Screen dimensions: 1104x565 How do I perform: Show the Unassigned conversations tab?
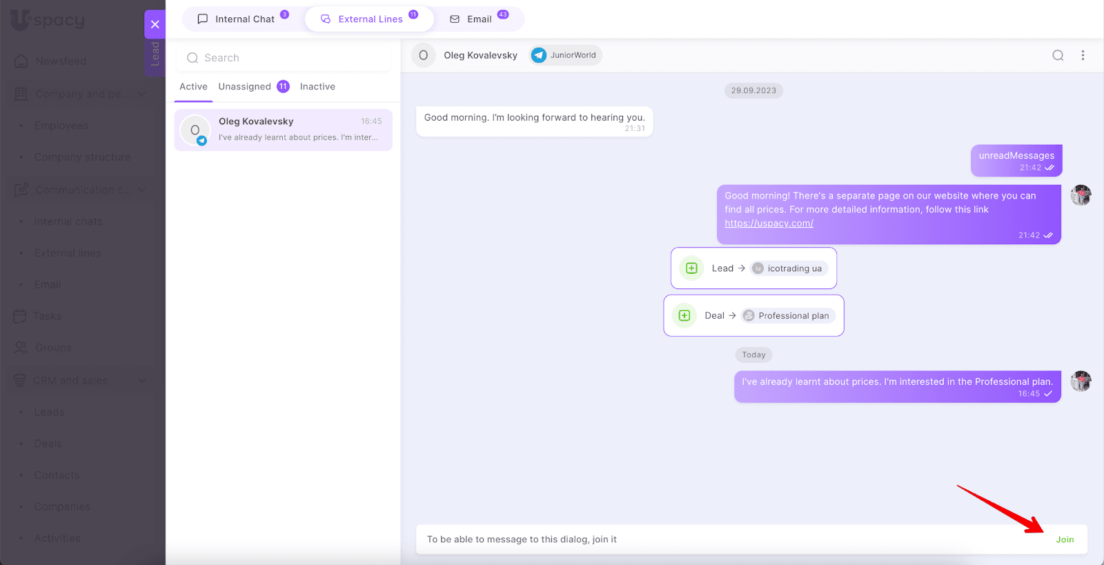tap(245, 86)
